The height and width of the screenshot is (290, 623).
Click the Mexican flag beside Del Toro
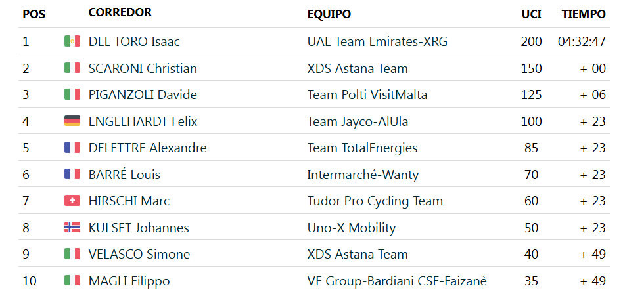point(72,41)
